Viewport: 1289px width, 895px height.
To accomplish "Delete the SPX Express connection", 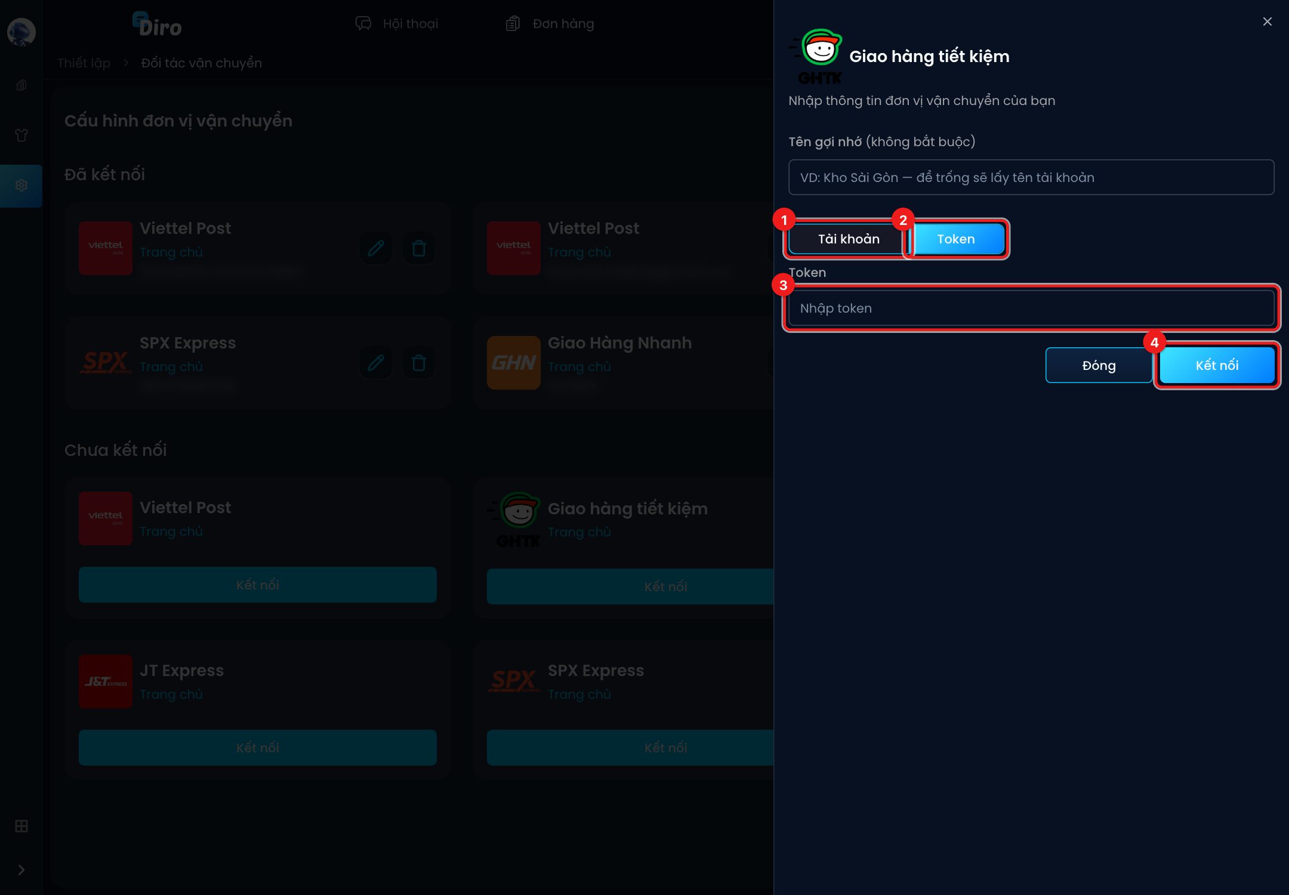I will tap(419, 363).
